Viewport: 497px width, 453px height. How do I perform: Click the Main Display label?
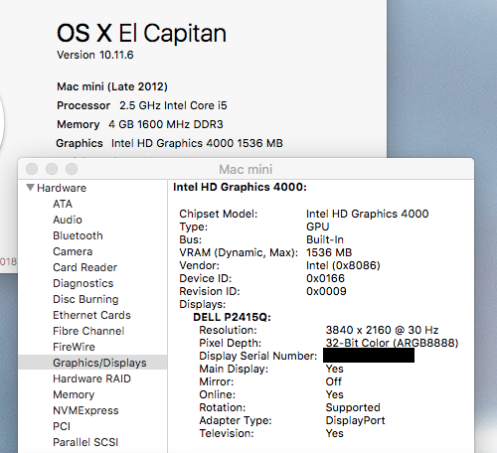click(234, 369)
